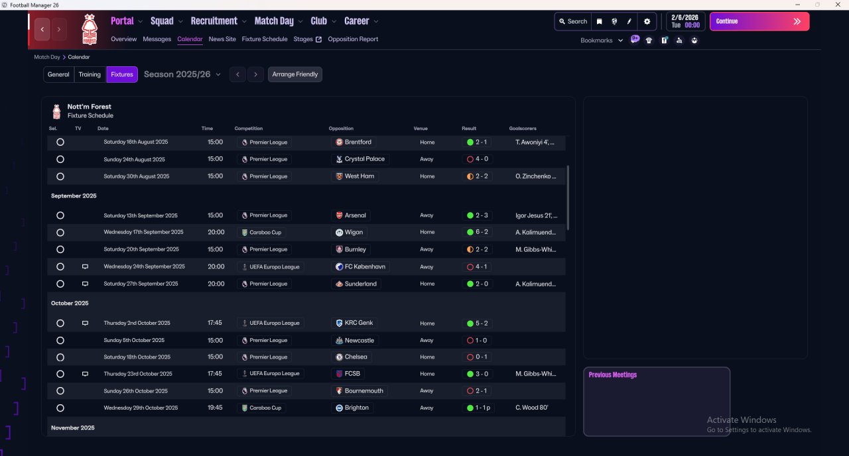This screenshot has height=456, width=849.
Task: Select the Arsenal fixture radio button
Action: (x=60, y=215)
